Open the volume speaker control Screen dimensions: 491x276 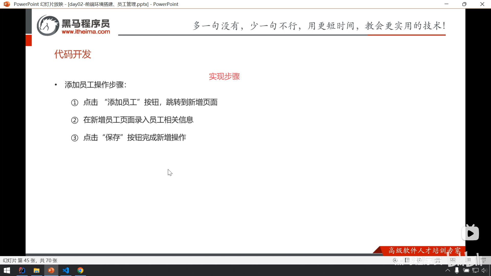484,270
